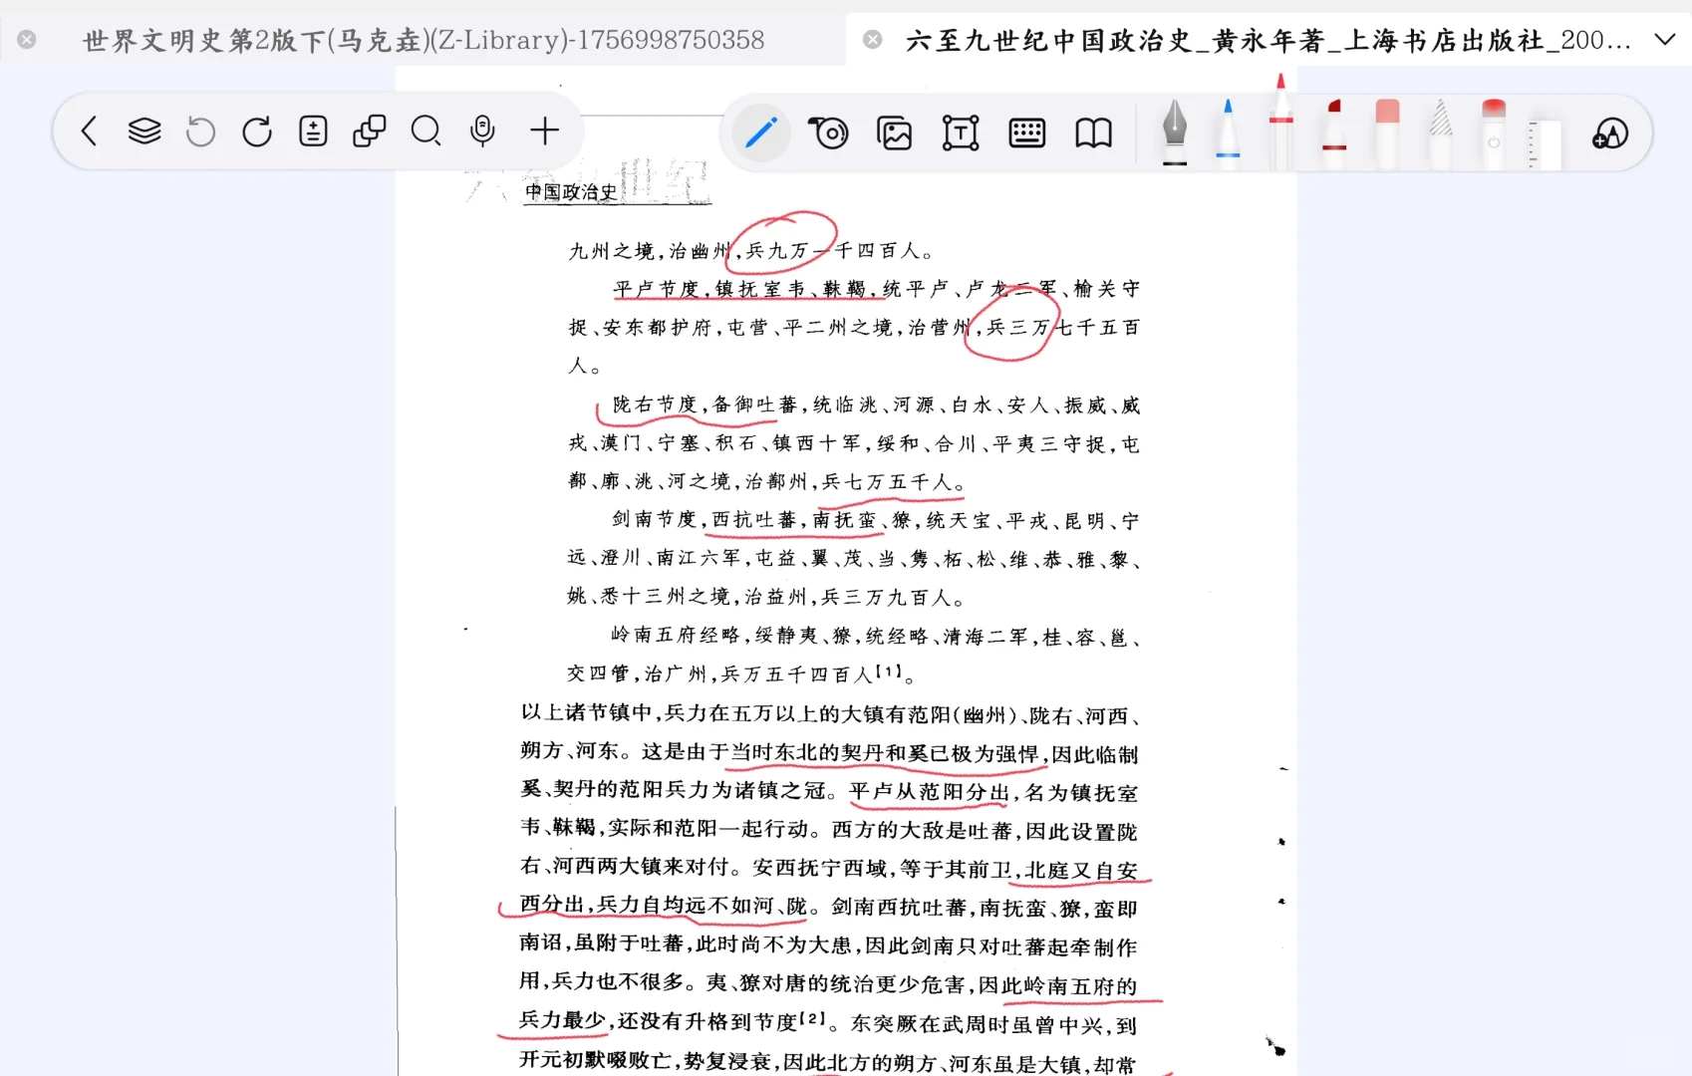This screenshot has width=1692, height=1076.
Task: Add new content with the plus icon
Action: click(x=544, y=132)
